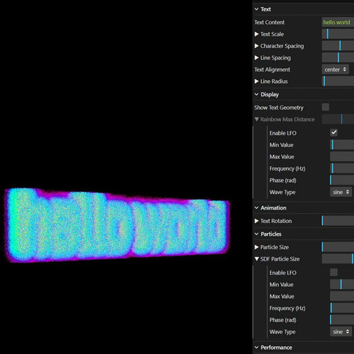Enable the Show Text Geometry checkbox
Screen dimensions: 354x354
tap(326, 107)
